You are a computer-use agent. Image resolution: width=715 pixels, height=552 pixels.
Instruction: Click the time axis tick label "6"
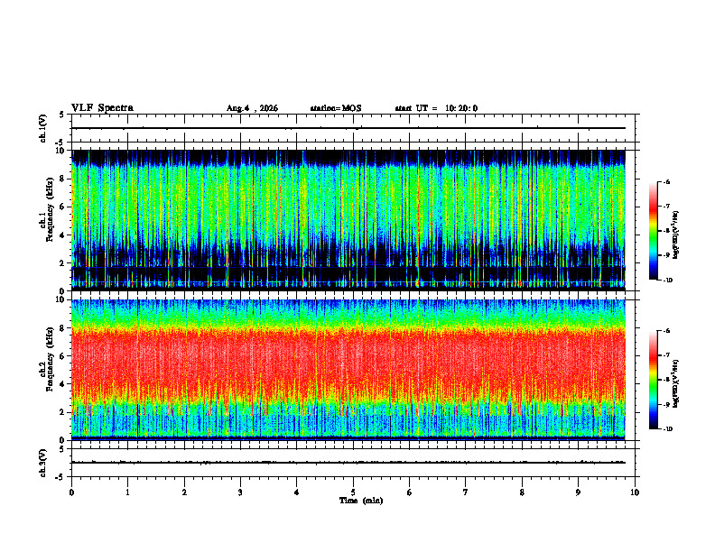[410, 492]
